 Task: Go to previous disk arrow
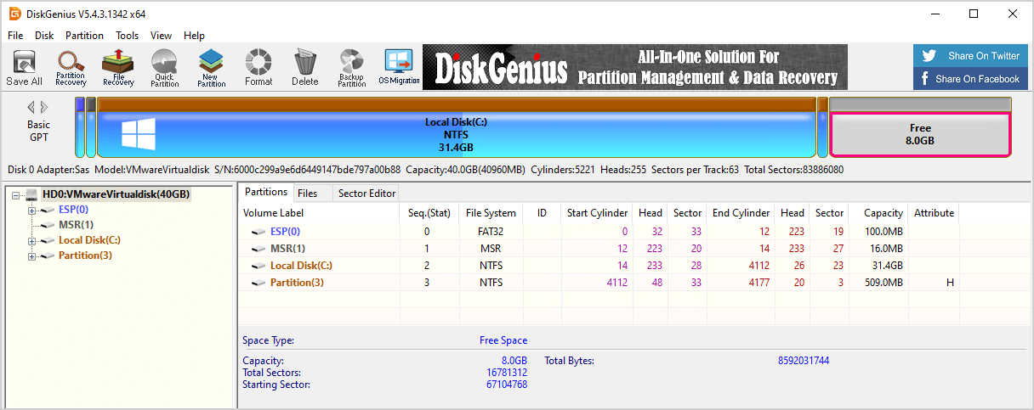pos(31,107)
